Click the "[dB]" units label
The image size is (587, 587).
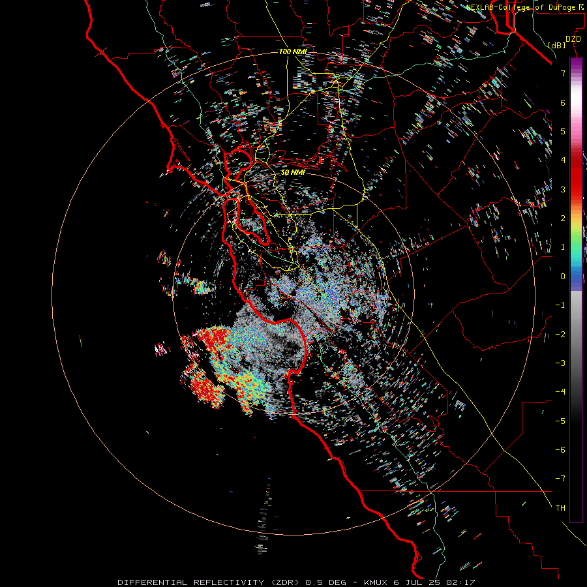(x=557, y=45)
